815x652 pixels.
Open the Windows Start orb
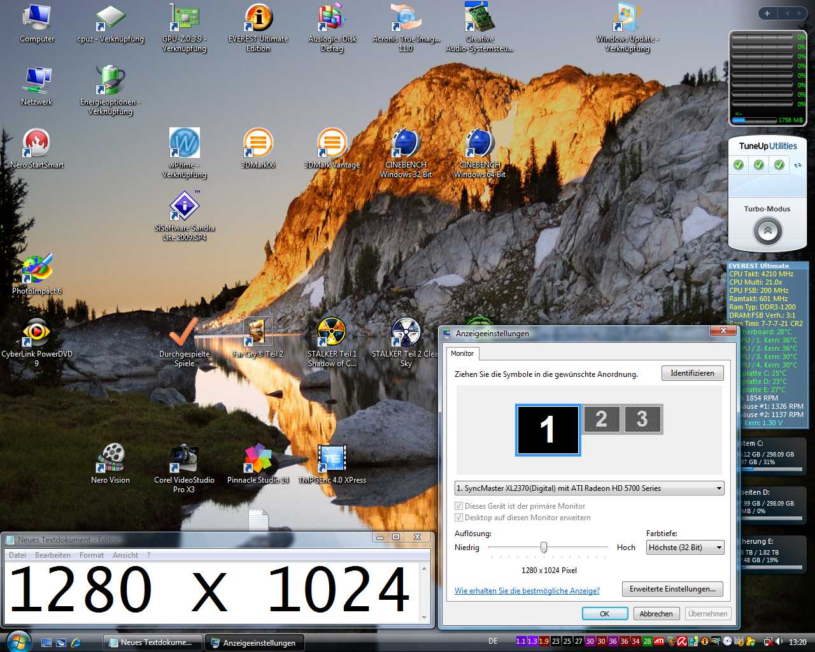[17, 641]
